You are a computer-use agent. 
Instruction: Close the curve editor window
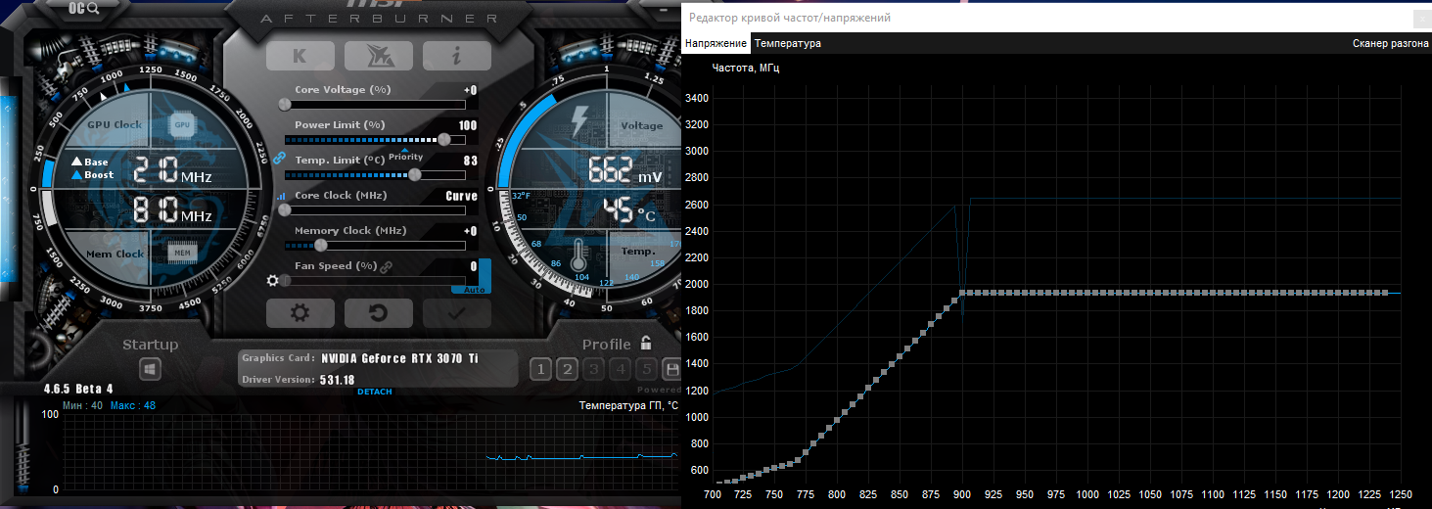coord(1421,18)
